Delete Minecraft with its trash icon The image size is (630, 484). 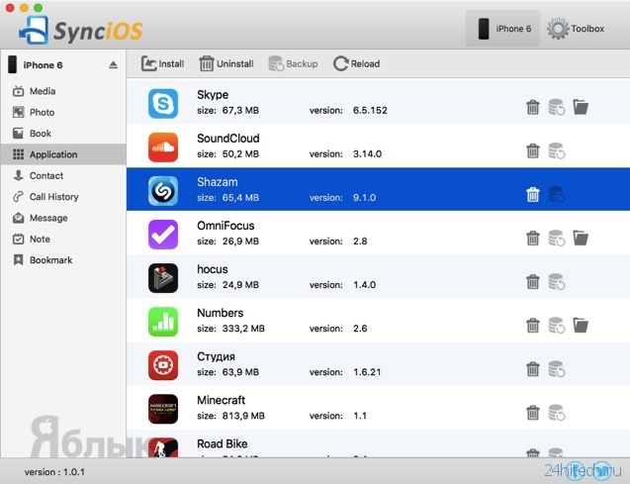[533, 413]
